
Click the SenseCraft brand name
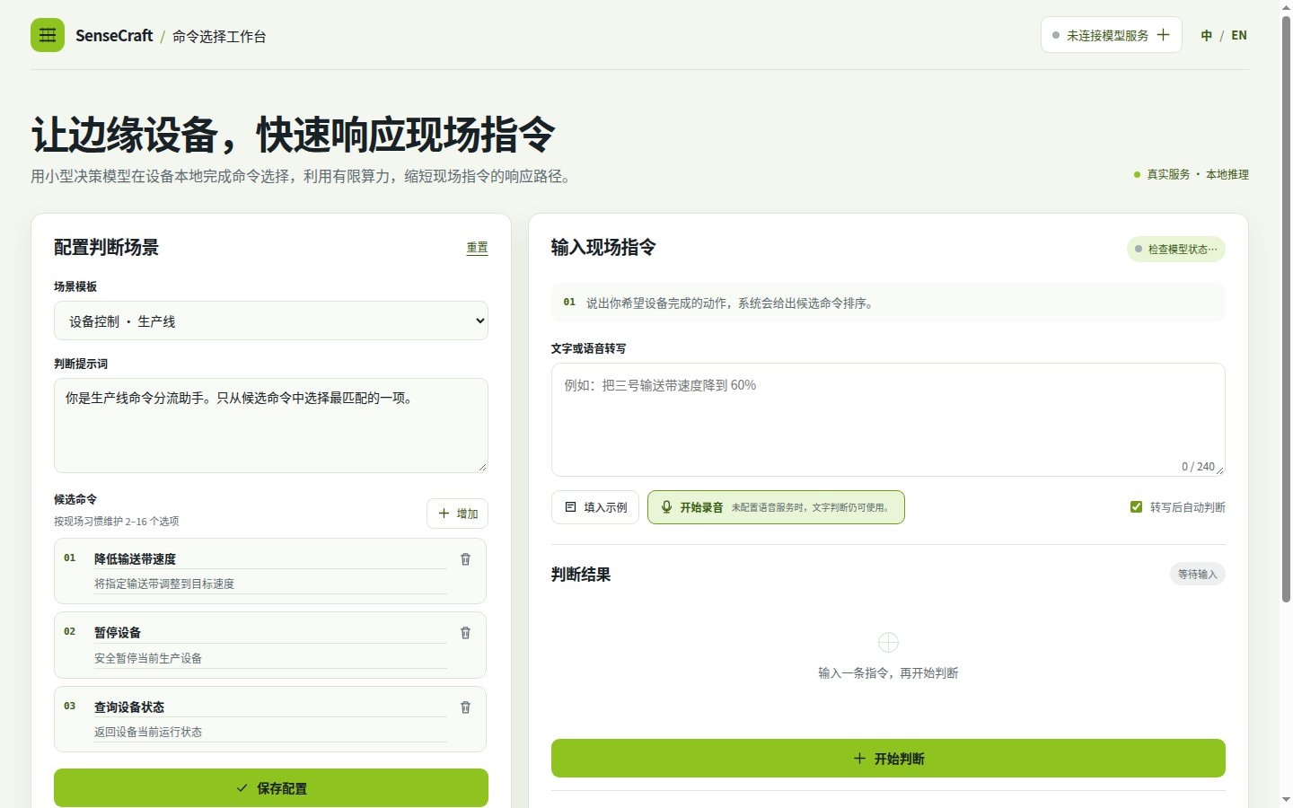tap(114, 36)
